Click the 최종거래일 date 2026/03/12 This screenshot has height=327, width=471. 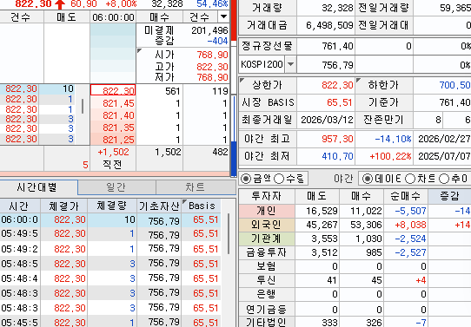(327, 120)
